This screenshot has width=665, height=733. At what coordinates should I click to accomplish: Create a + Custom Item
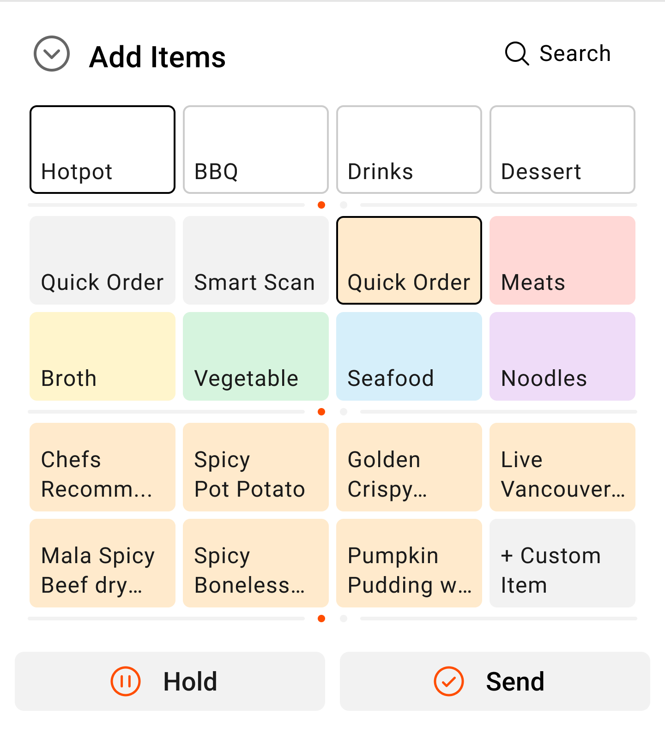[562, 563]
